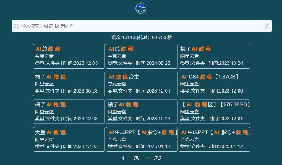Open AI生成PPT card next to 大鹏AI教程
This screenshot has width=282, height=165.
click(141, 139)
